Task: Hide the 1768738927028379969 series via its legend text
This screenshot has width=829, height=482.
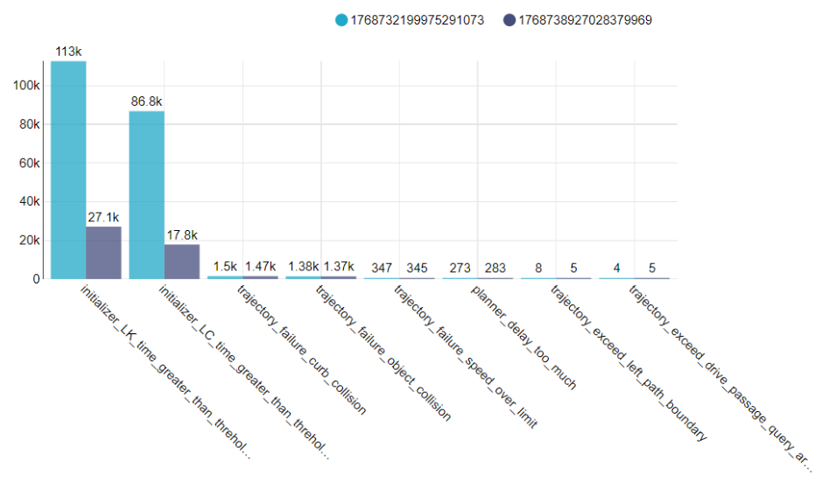Action: point(586,19)
